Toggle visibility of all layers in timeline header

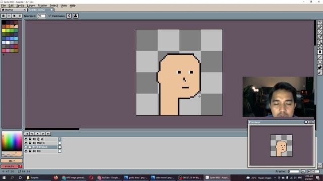click(26, 139)
